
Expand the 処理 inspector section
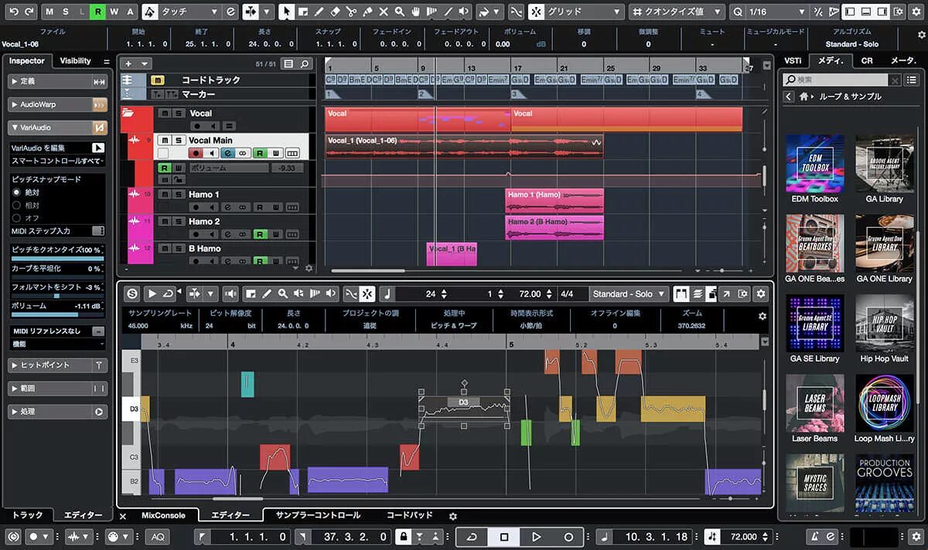(57, 412)
